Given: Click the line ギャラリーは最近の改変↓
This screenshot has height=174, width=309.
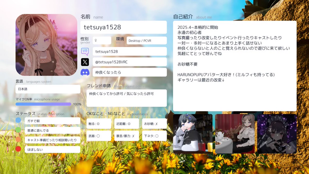Looking at the screenshot, I should pos(201,80).
